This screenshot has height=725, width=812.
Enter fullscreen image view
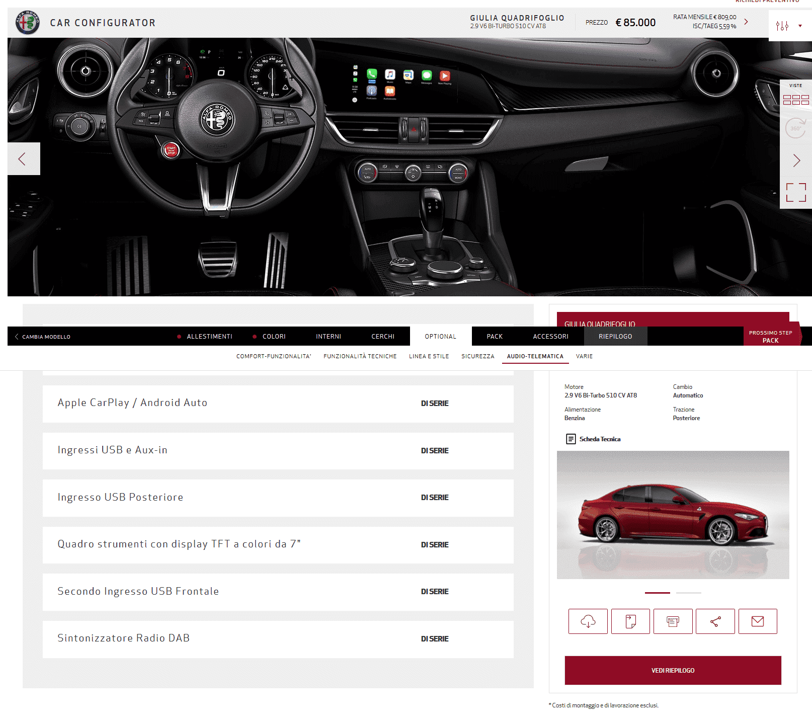[796, 192]
